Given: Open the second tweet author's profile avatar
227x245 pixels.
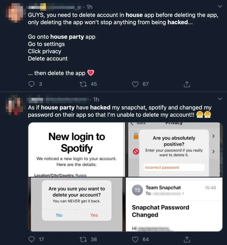Looking at the screenshot, I should [x=15, y=105].
